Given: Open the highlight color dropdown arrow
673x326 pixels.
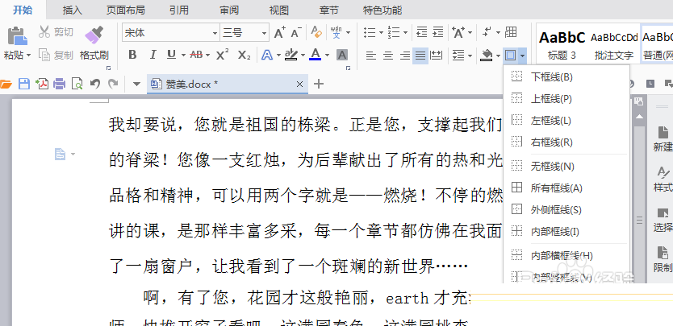Looking at the screenshot, I should (303, 56).
